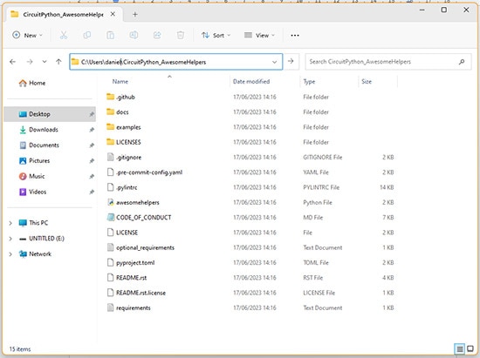This screenshot has width=480, height=358.
Task: Go forward with the right arrow
Action: 30,62
